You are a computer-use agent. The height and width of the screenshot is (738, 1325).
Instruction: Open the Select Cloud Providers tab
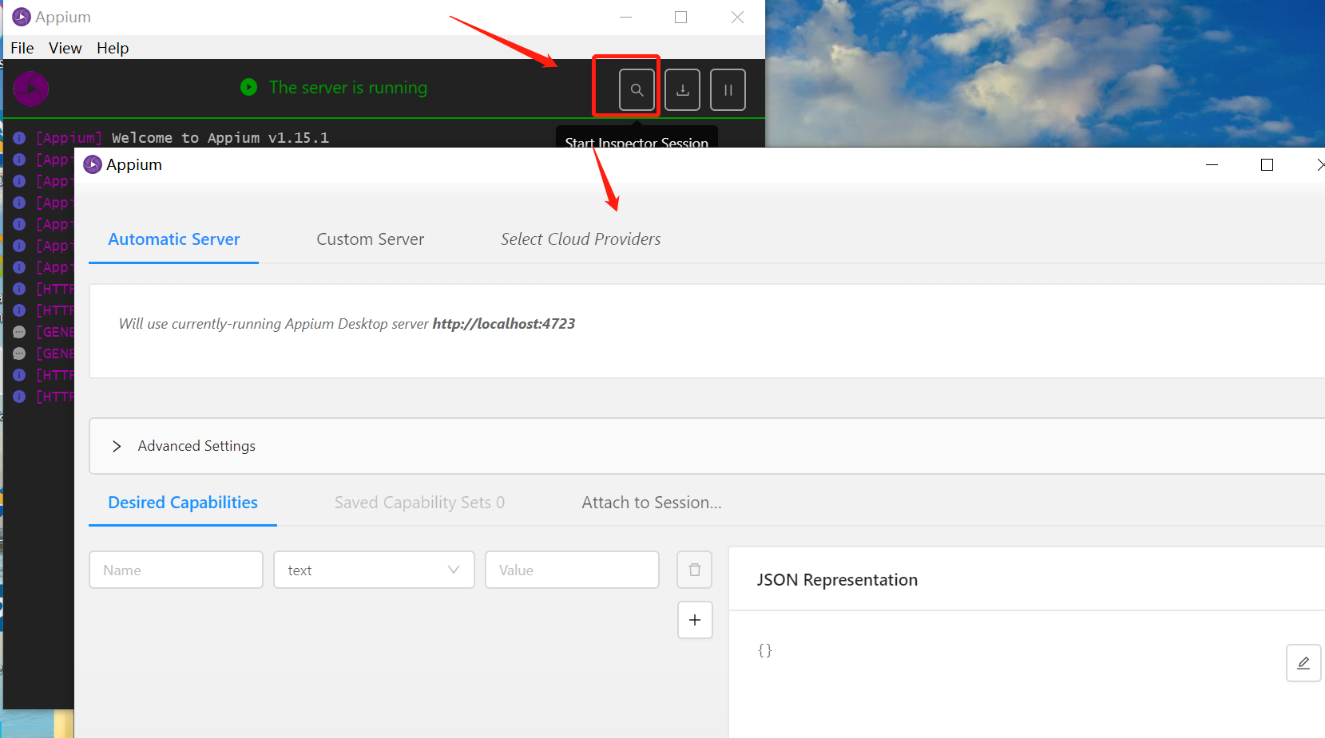(x=581, y=239)
